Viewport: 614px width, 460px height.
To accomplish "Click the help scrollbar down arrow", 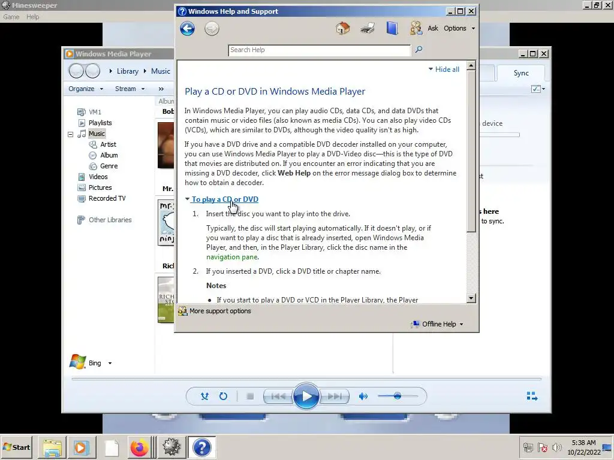I will [x=471, y=298].
